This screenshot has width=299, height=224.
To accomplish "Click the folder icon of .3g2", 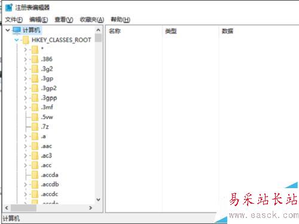I will [x=35, y=69].
